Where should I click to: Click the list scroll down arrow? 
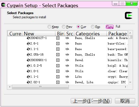pos(130,82)
